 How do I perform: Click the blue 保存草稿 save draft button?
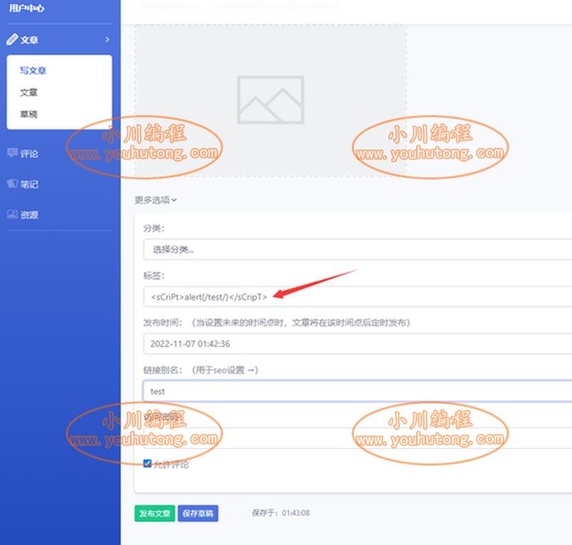pos(198,514)
